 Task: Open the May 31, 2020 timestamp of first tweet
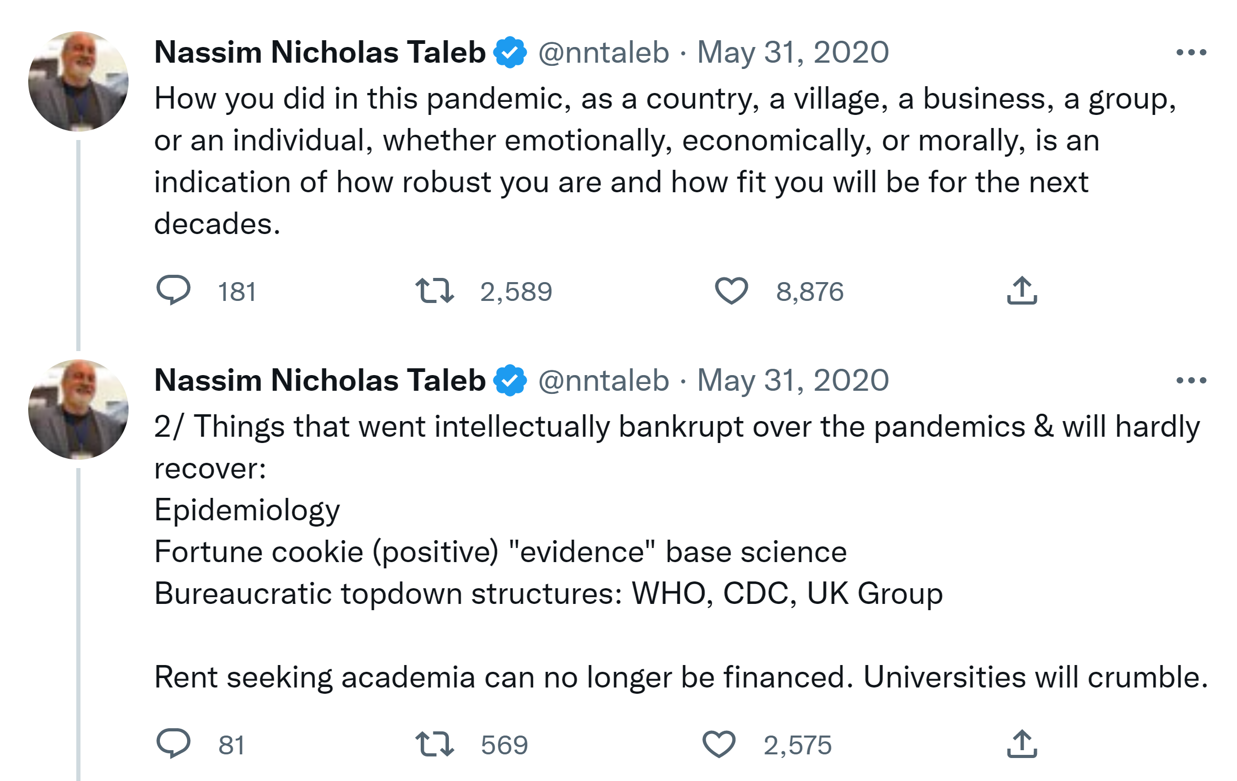(793, 52)
